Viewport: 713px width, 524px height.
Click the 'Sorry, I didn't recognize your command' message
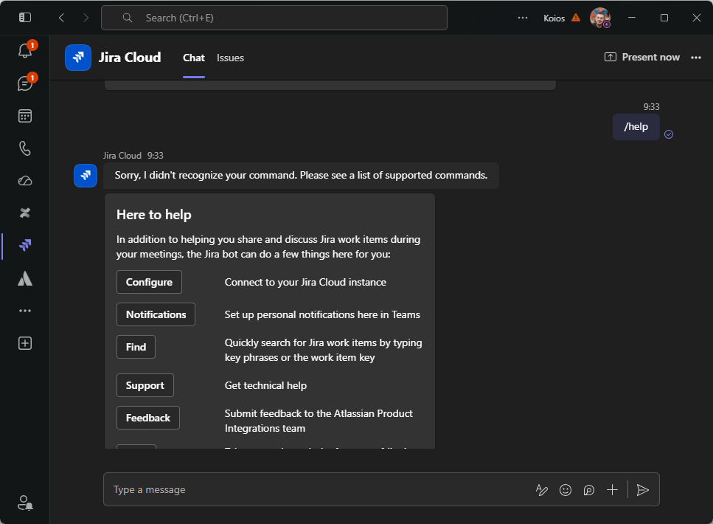301,175
